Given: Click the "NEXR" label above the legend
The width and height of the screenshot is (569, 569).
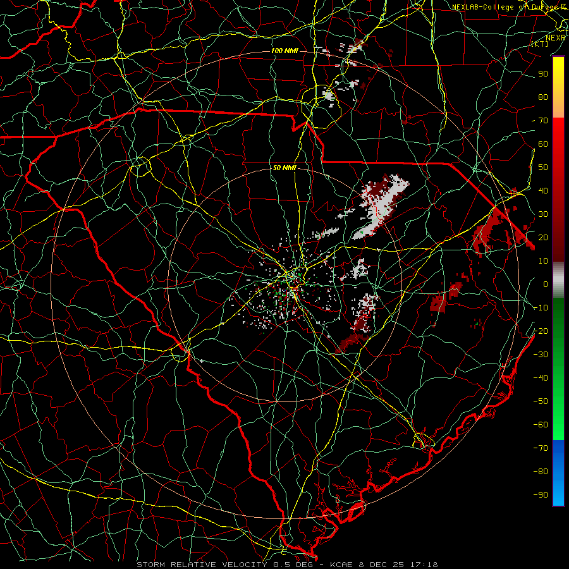Looking at the screenshot, I should point(556,38).
